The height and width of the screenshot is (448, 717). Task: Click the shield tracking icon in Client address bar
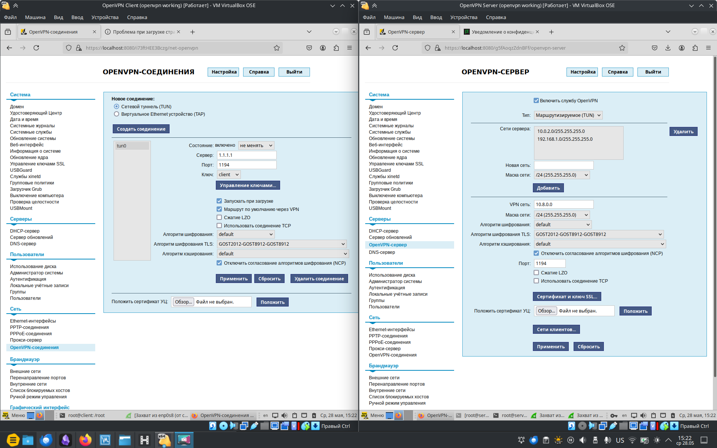point(69,48)
